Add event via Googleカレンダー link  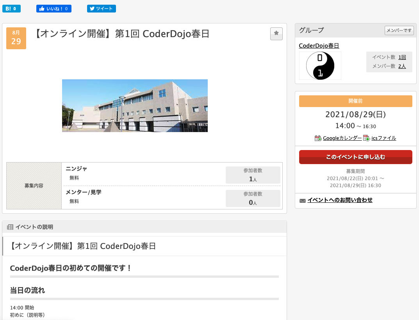pyautogui.click(x=342, y=138)
